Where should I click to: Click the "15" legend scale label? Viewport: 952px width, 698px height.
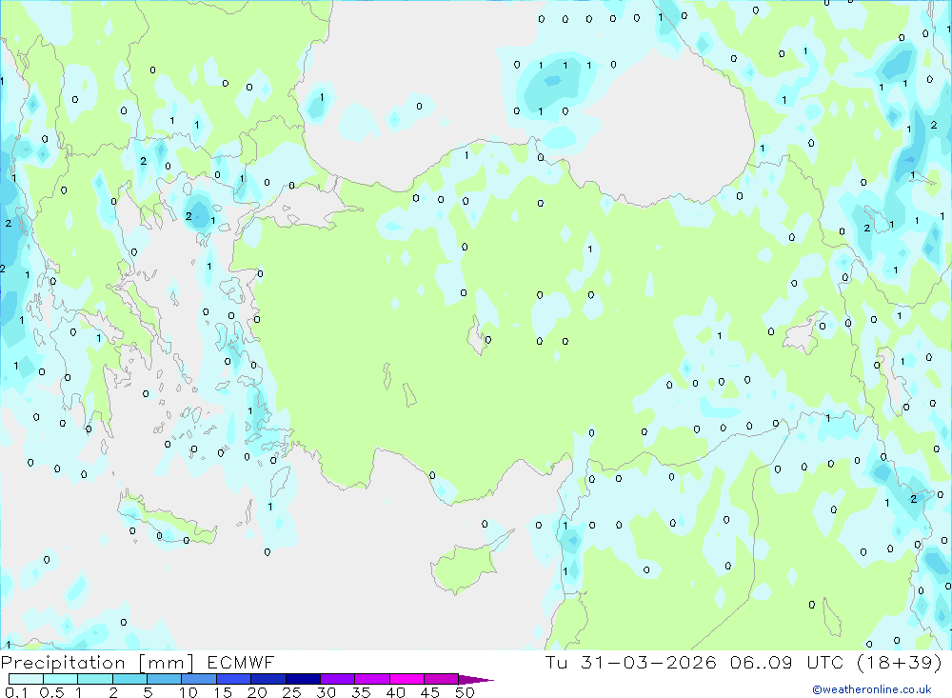click(x=223, y=692)
